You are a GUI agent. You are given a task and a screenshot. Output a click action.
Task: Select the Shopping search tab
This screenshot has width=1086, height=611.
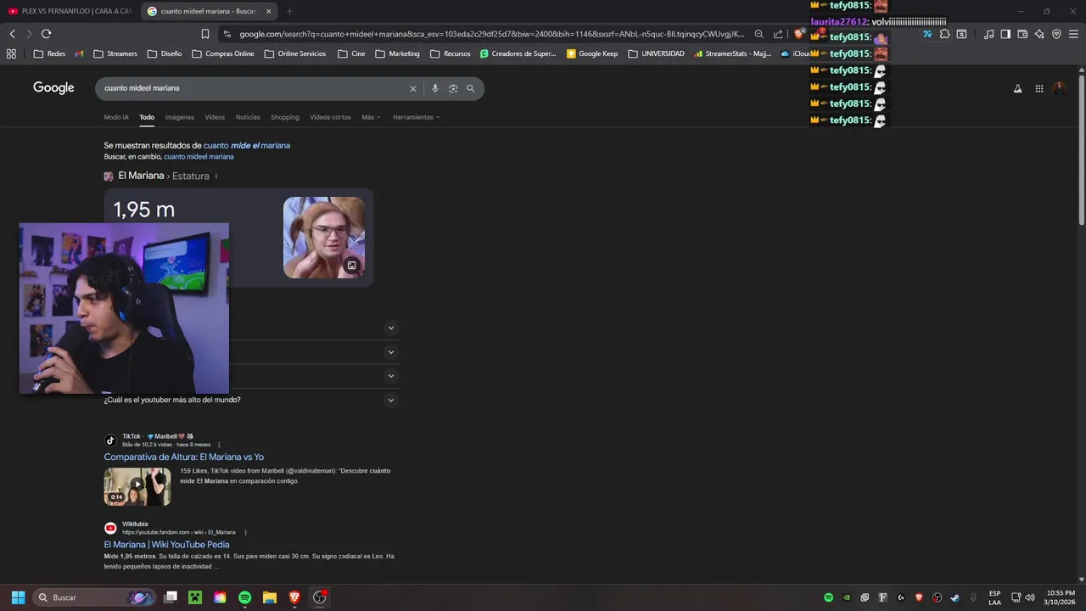[285, 117]
